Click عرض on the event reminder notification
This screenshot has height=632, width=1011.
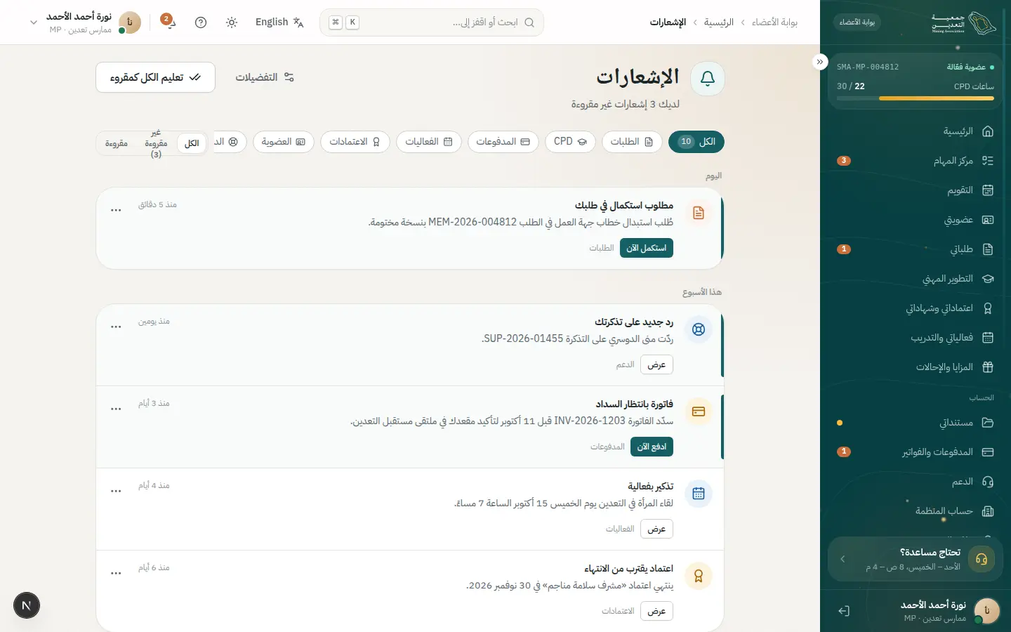[x=656, y=529]
